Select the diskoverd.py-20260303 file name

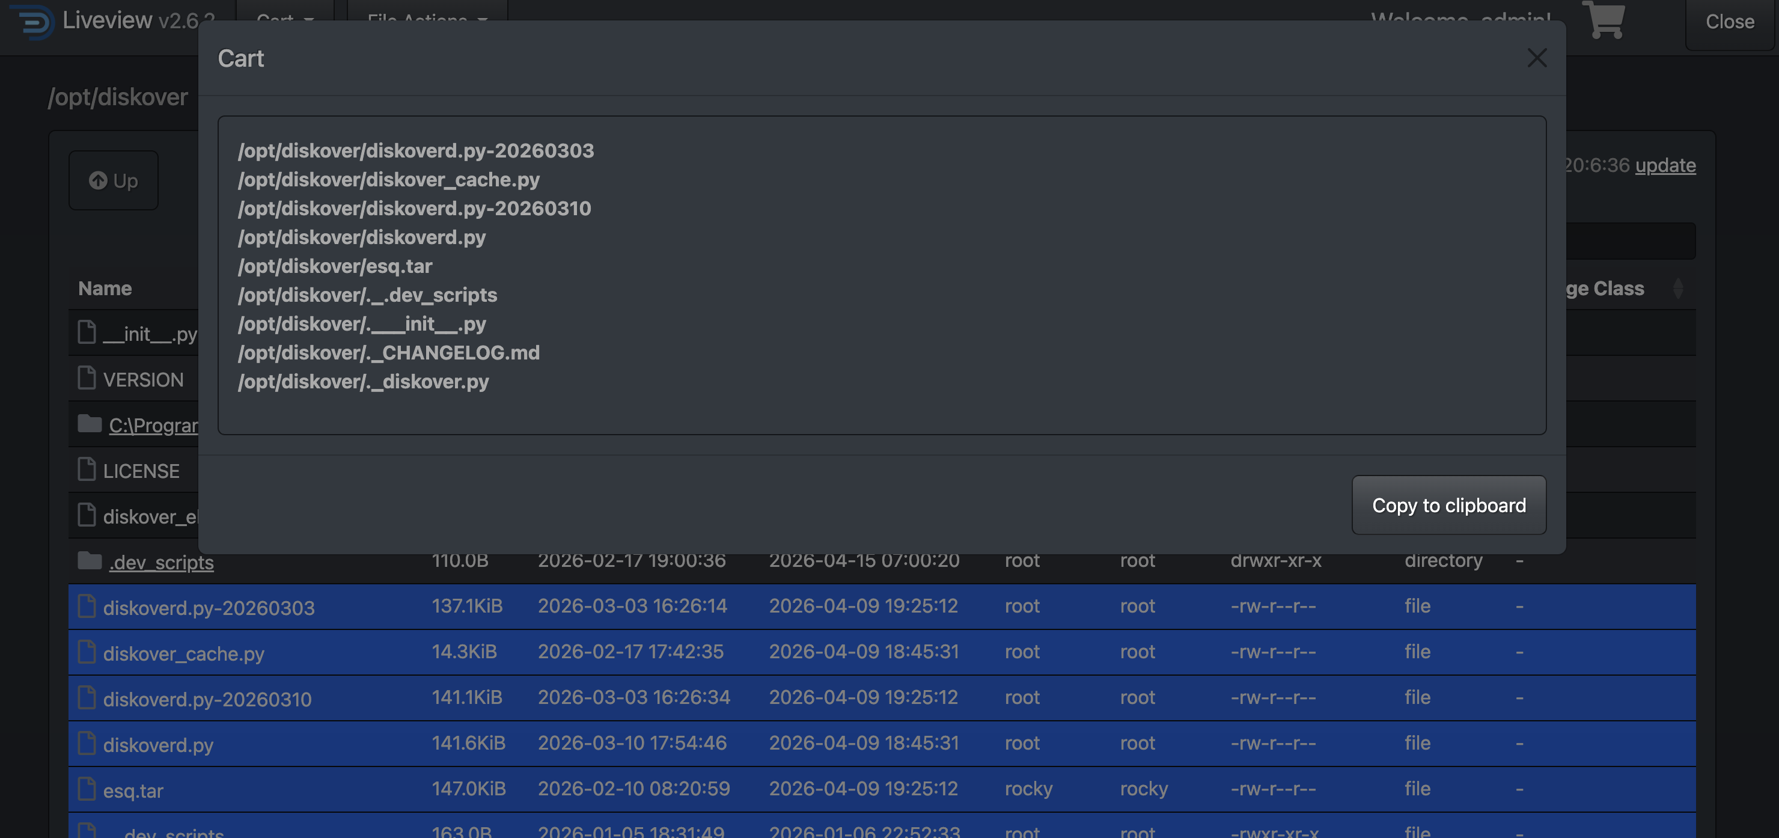(x=209, y=608)
